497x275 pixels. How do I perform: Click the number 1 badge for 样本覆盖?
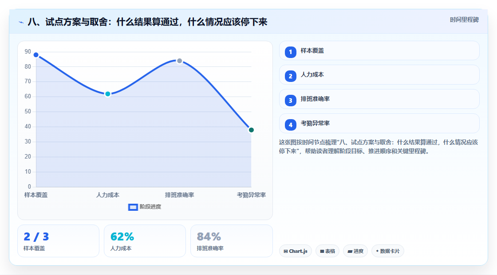pyautogui.click(x=290, y=52)
